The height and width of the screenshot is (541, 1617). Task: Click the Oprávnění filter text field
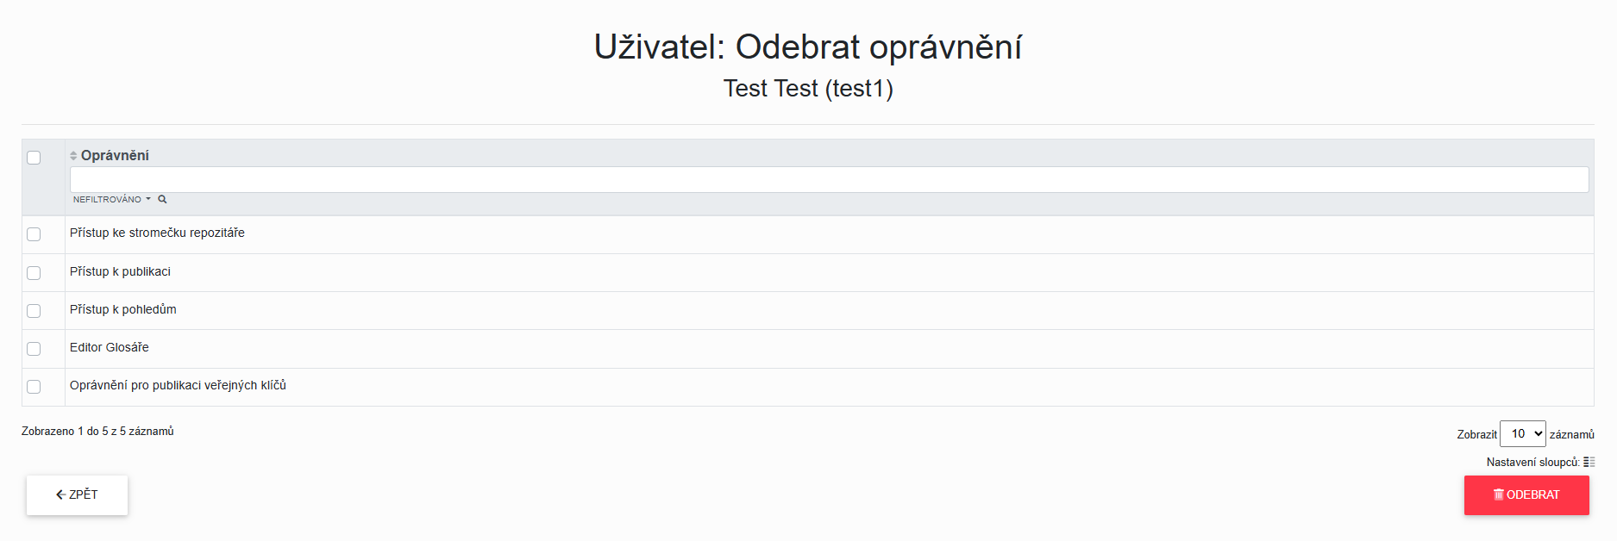828,180
